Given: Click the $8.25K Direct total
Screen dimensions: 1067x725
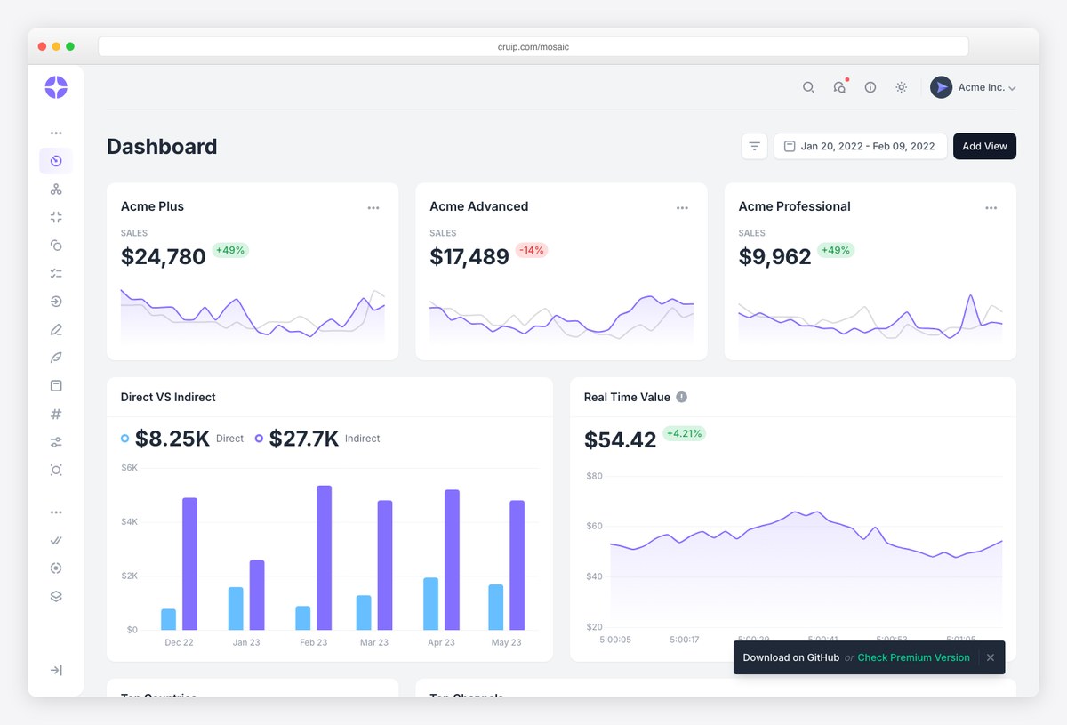Looking at the screenshot, I should (x=172, y=439).
